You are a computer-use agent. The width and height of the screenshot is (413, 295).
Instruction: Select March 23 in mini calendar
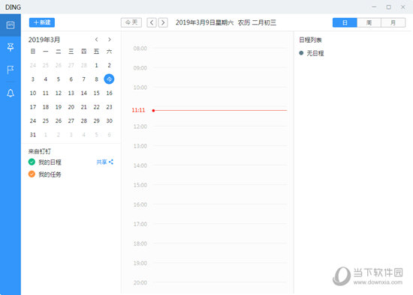109,107
